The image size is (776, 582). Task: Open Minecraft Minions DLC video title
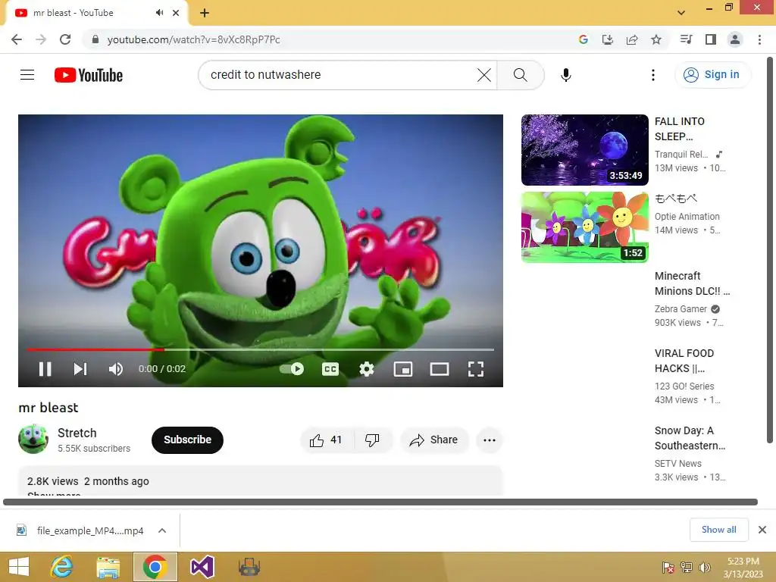tap(692, 283)
